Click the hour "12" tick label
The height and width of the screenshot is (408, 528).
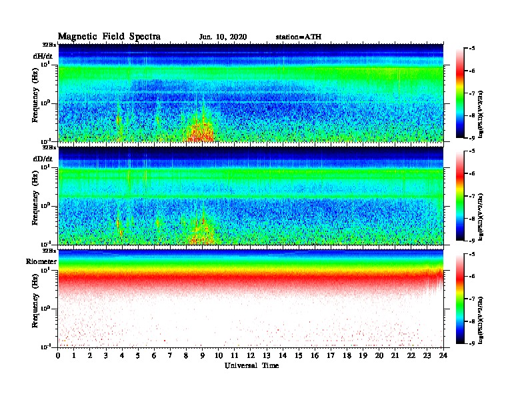coord(251,355)
